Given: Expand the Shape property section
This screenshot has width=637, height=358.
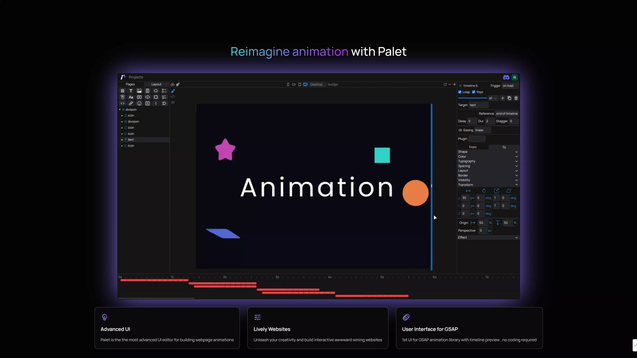Looking at the screenshot, I should pyautogui.click(x=488, y=152).
